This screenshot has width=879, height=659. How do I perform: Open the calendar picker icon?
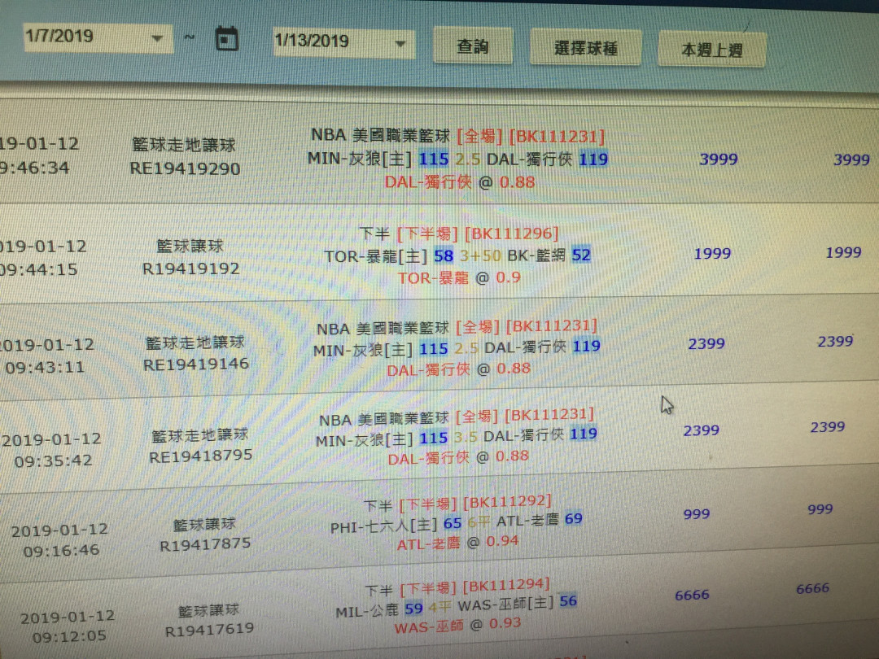[226, 39]
